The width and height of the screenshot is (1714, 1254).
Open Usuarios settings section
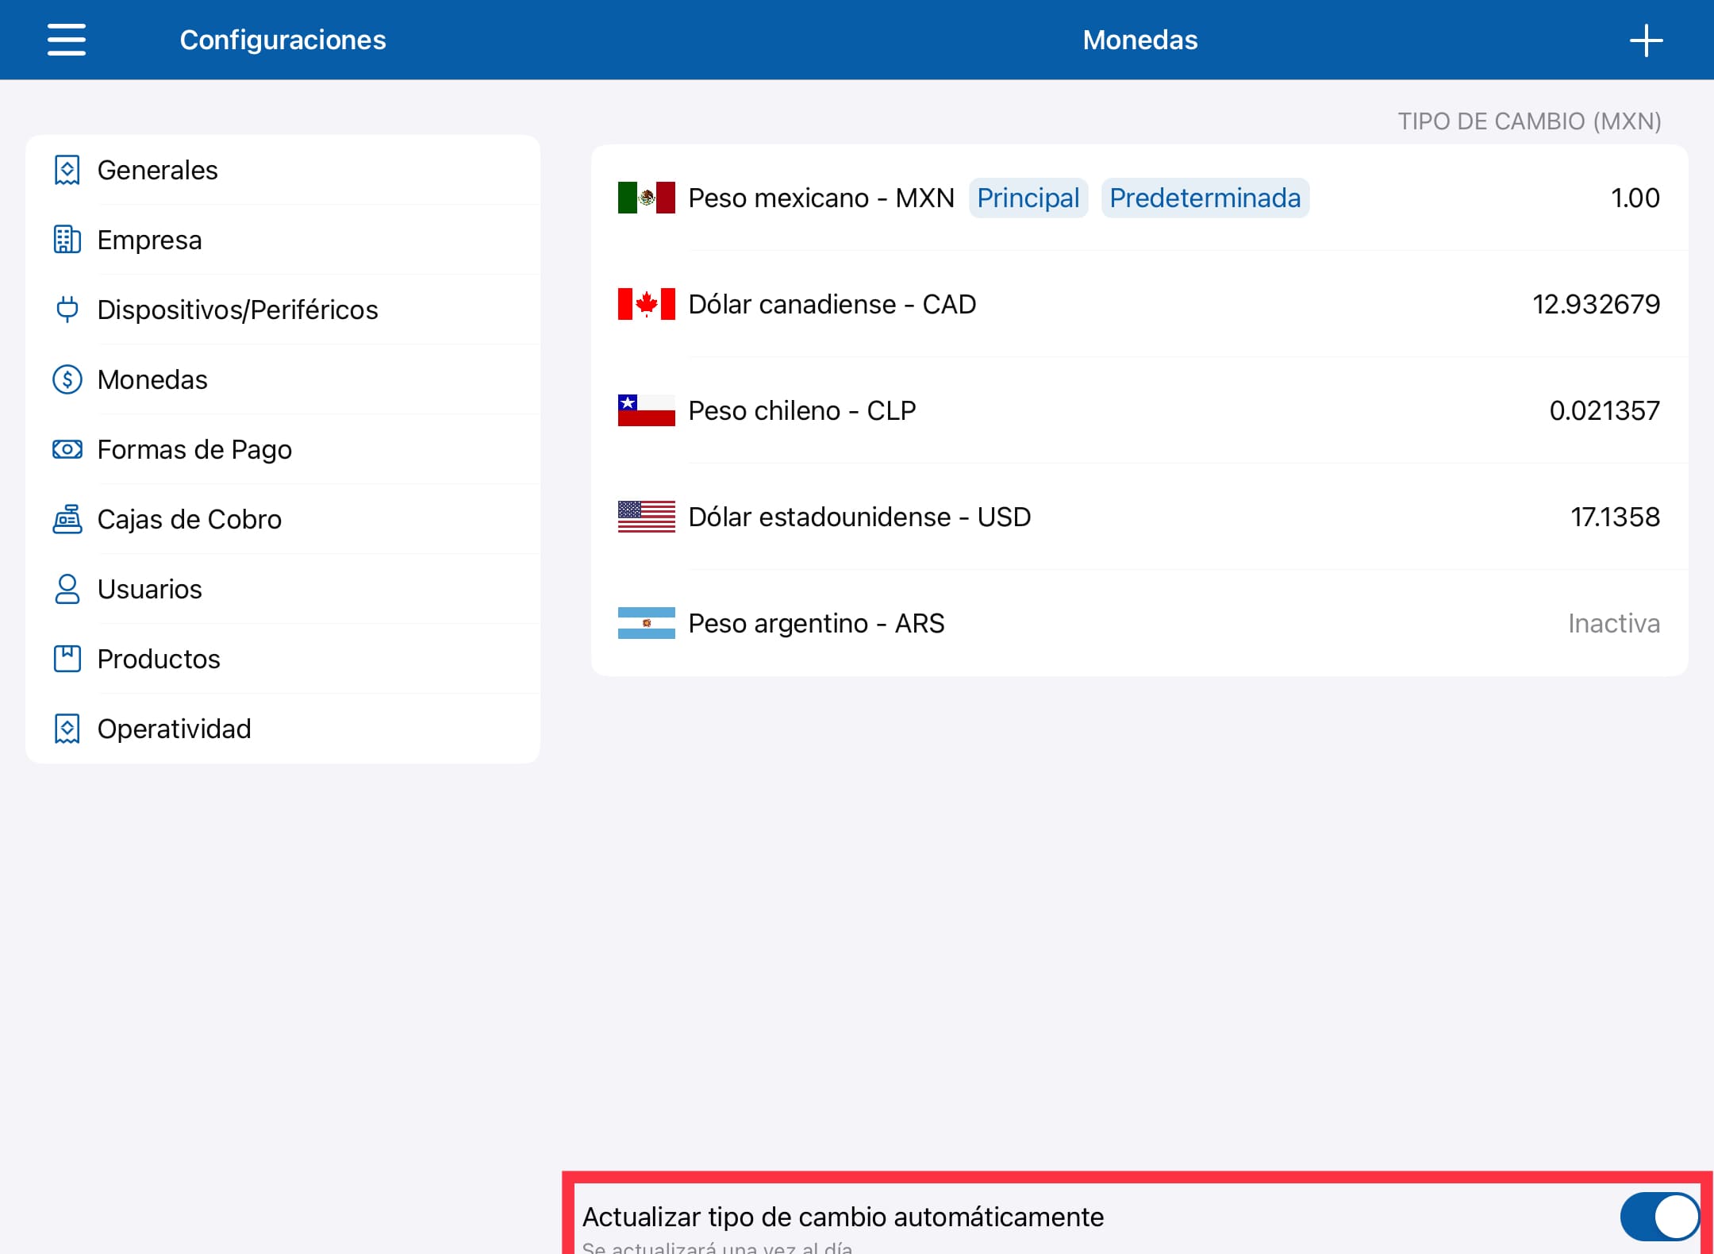click(283, 589)
